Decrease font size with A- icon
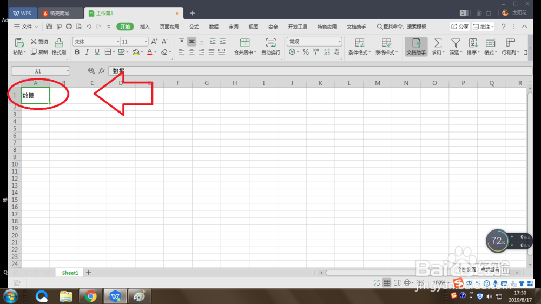Screen dimensions: 541x304 click(164, 42)
